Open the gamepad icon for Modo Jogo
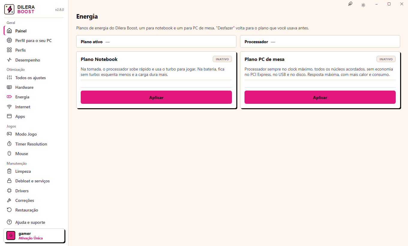 (x=9, y=134)
